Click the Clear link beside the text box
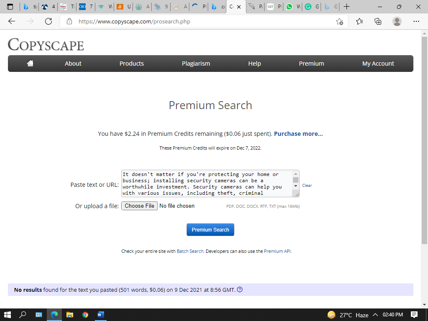The image size is (428, 321). coord(307,185)
